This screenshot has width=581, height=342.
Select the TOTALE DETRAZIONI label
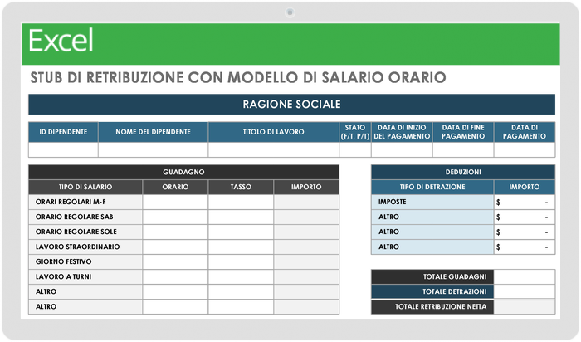click(x=432, y=291)
